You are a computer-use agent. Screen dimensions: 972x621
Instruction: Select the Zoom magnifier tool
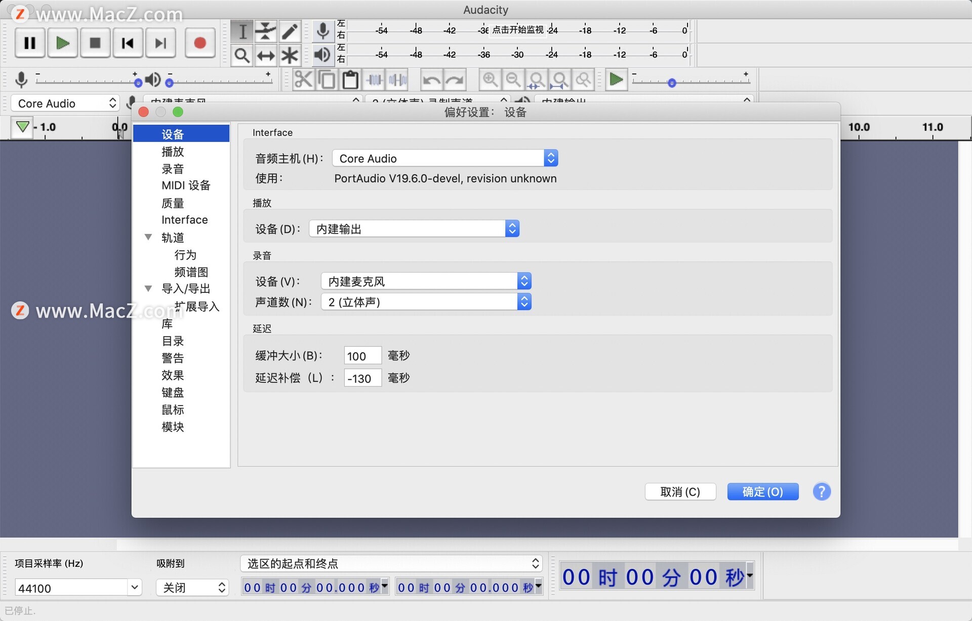coord(242,55)
